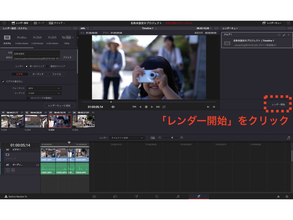The width and height of the screenshot is (293, 220).
Task: Click the render settings vertical scrollbar
Action: pyautogui.click(x=77, y=61)
